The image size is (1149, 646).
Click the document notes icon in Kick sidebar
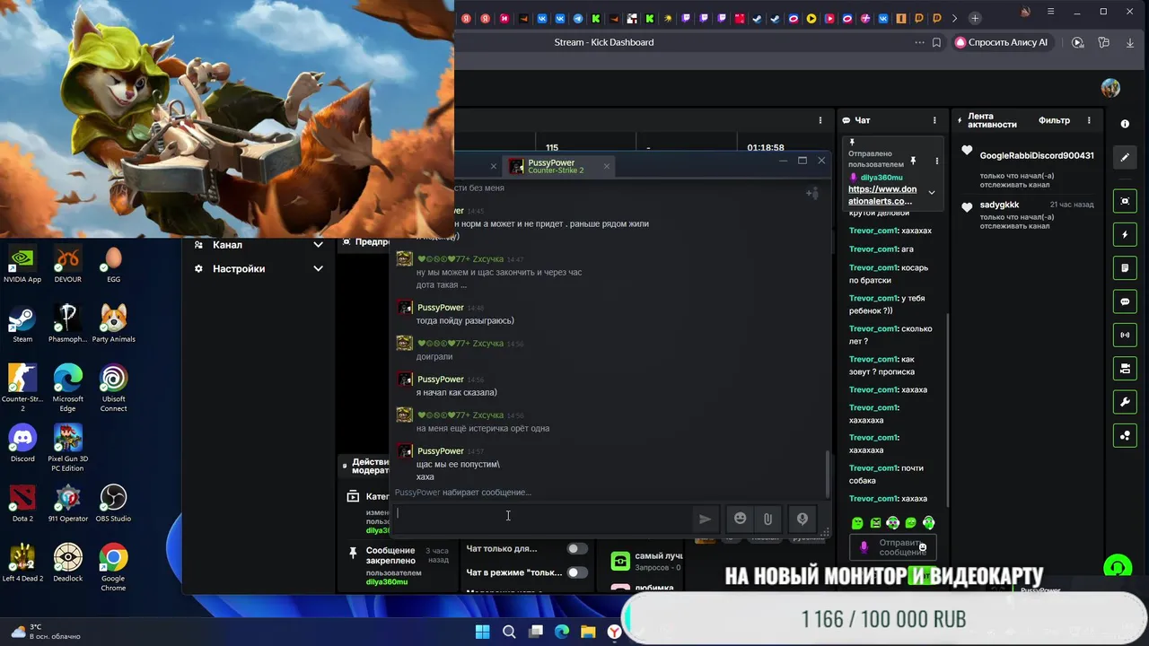(1125, 268)
